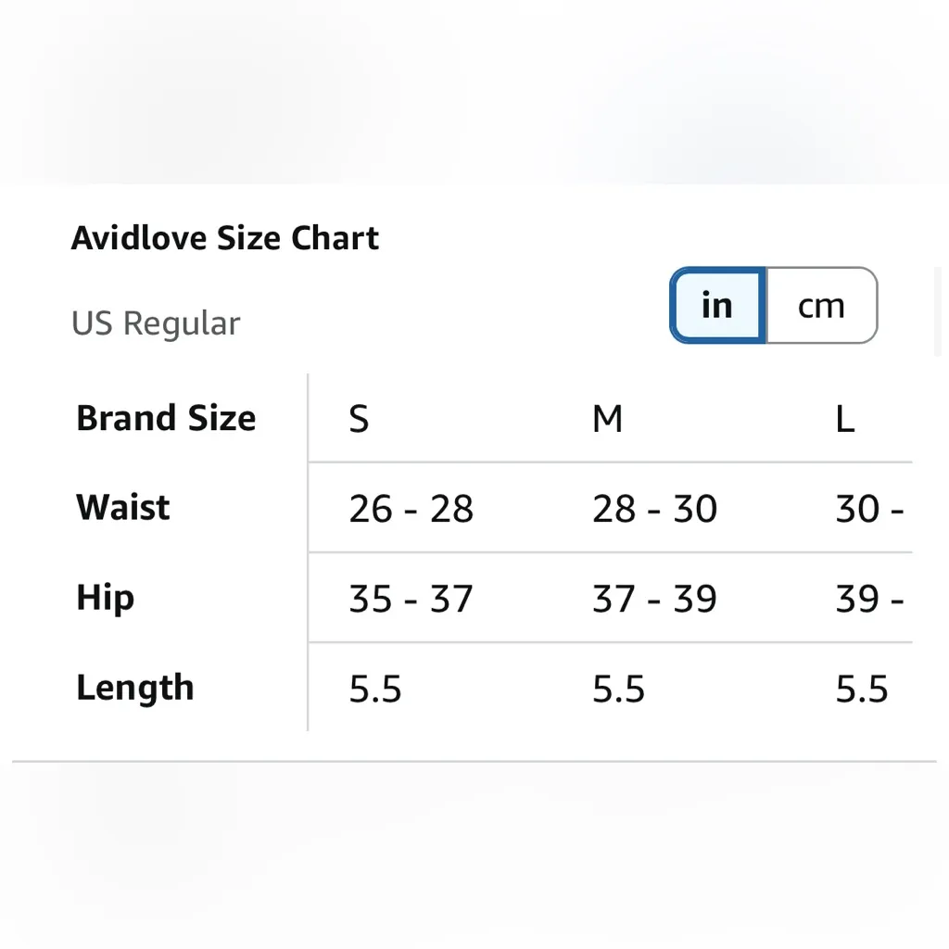
Task: Click the 5.5 length for size L
Action: 862,689
